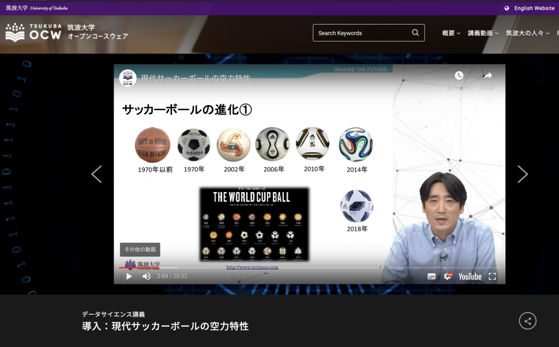Open video settings gear

[448, 277]
